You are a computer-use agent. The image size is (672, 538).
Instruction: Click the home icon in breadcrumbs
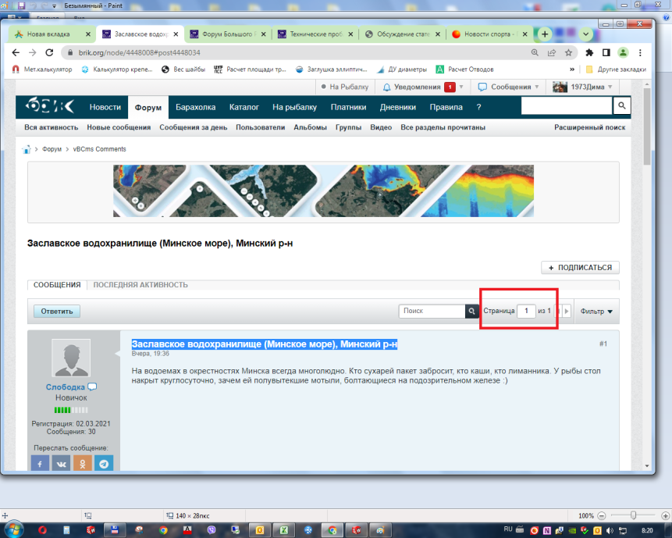click(27, 149)
